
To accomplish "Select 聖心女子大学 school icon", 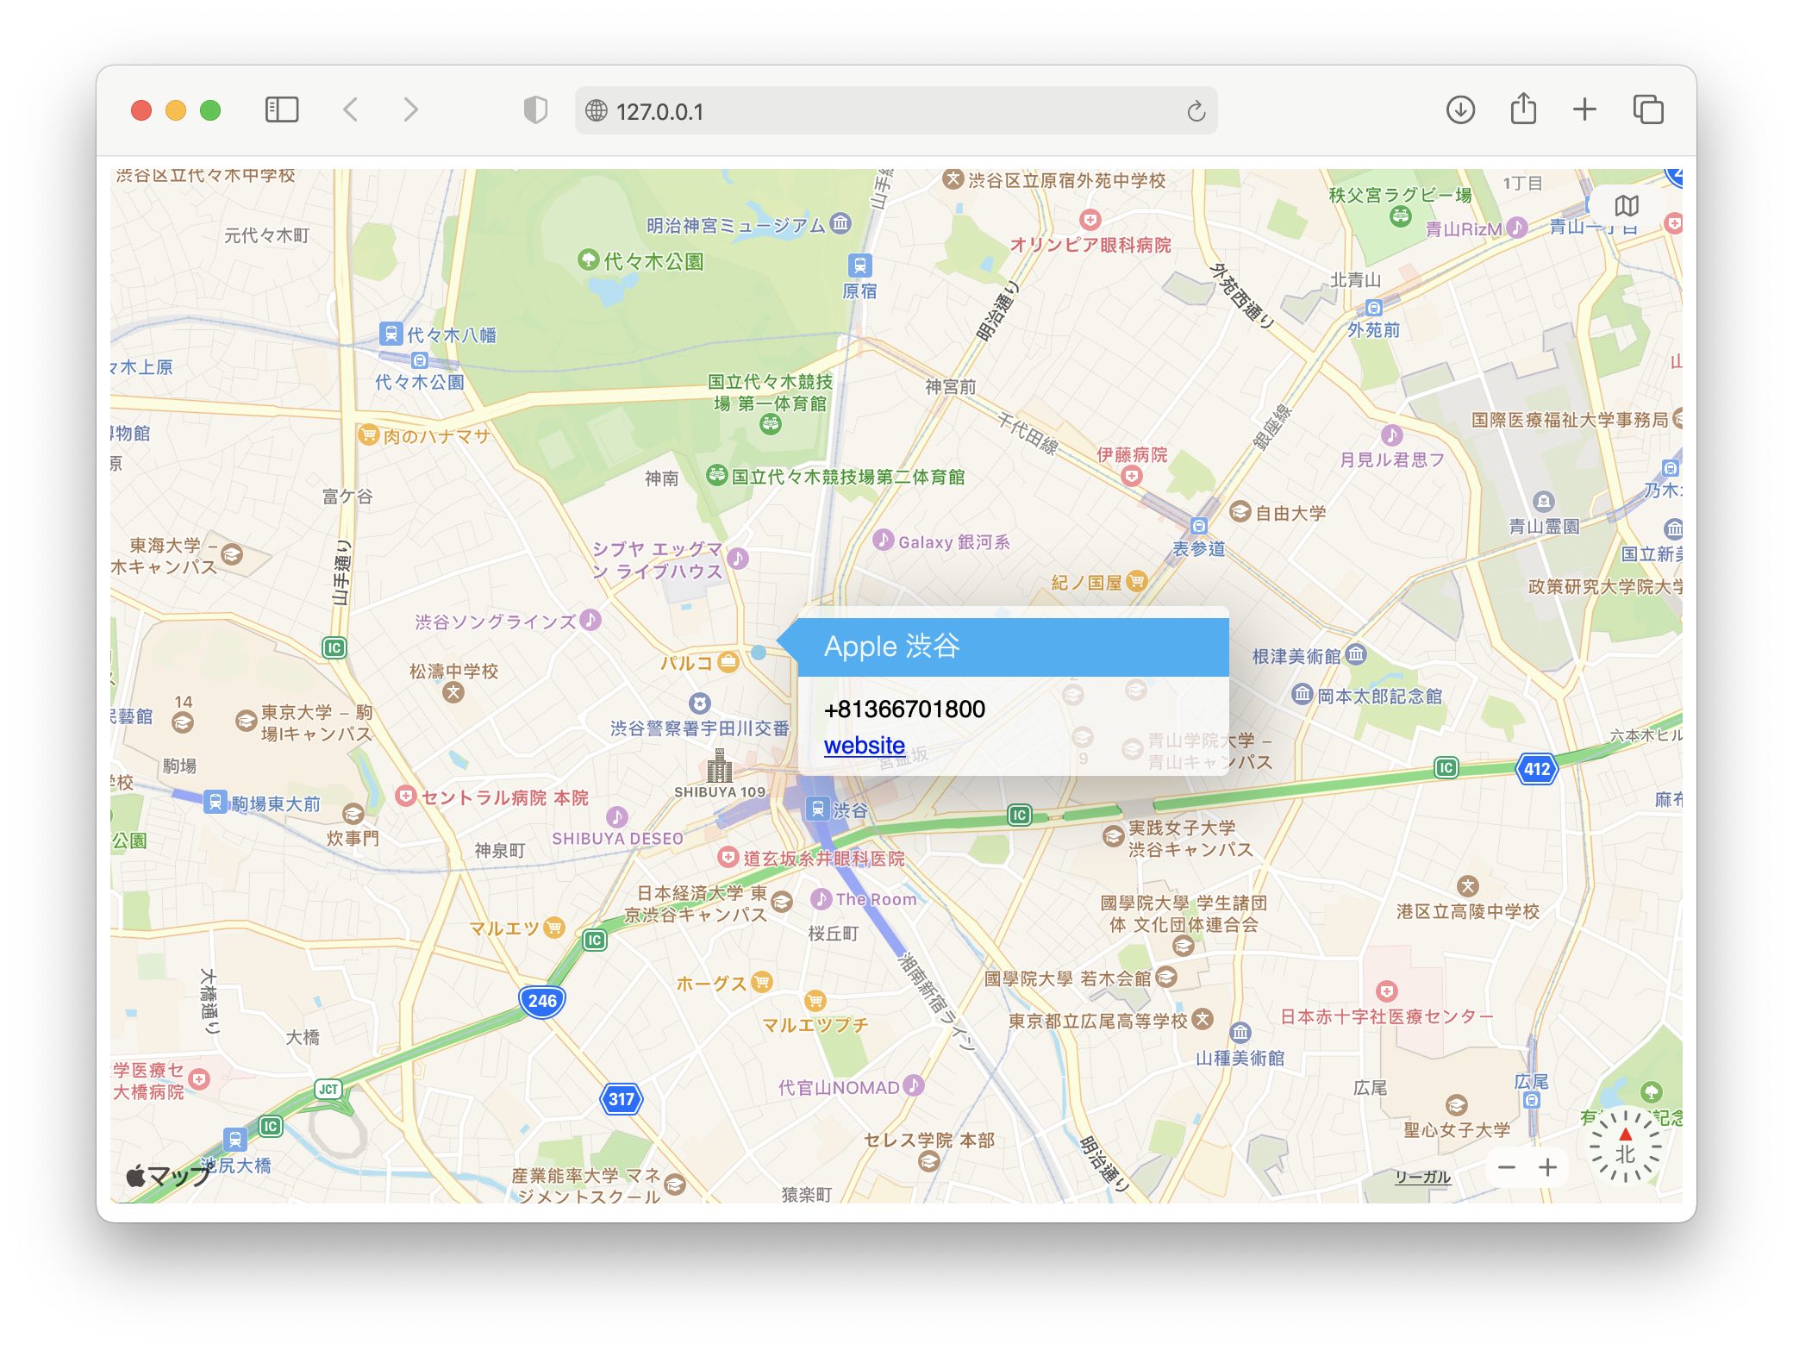I will point(1456,1105).
